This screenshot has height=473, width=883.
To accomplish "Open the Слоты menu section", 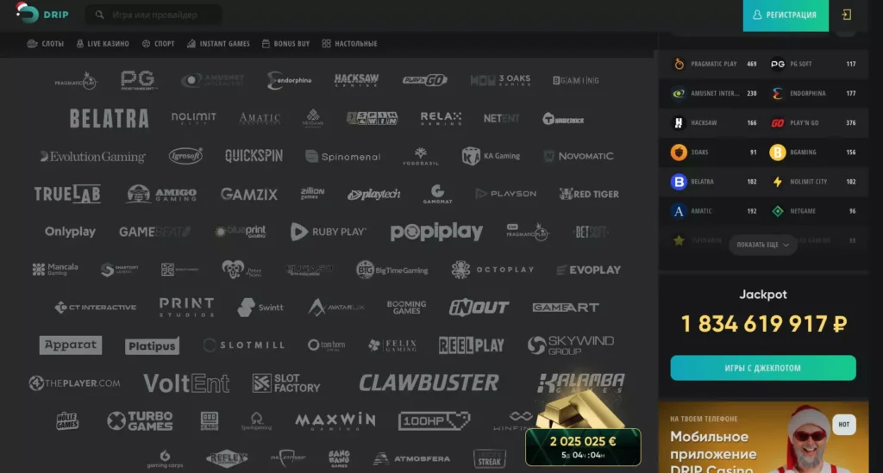I will coord(47,43).
